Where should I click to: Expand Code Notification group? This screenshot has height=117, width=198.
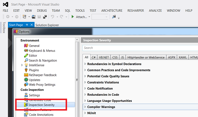point(85,88)
